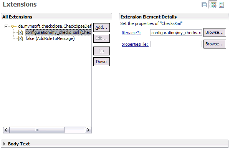Click the Down button
This screenshot has height=150, width=230.
pos(101,62)
